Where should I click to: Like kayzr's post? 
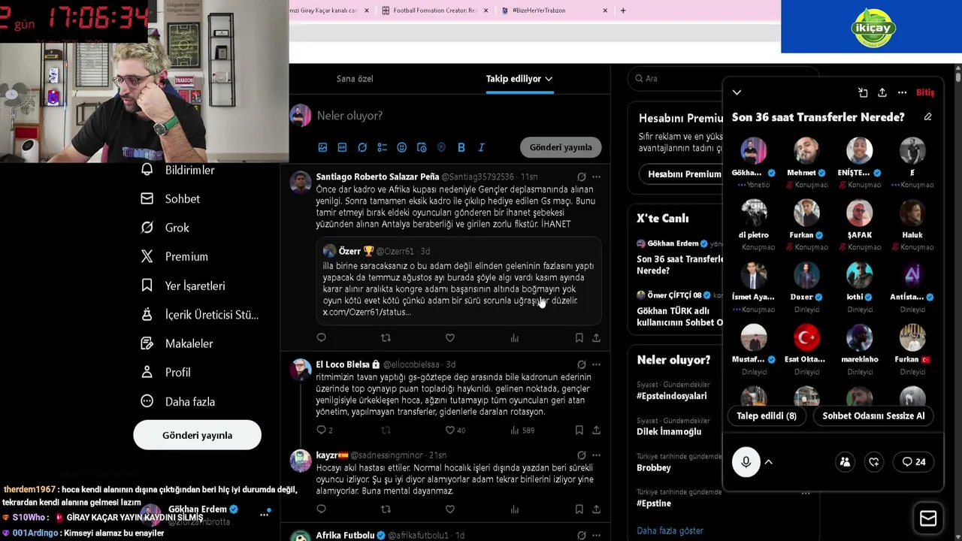449,509
